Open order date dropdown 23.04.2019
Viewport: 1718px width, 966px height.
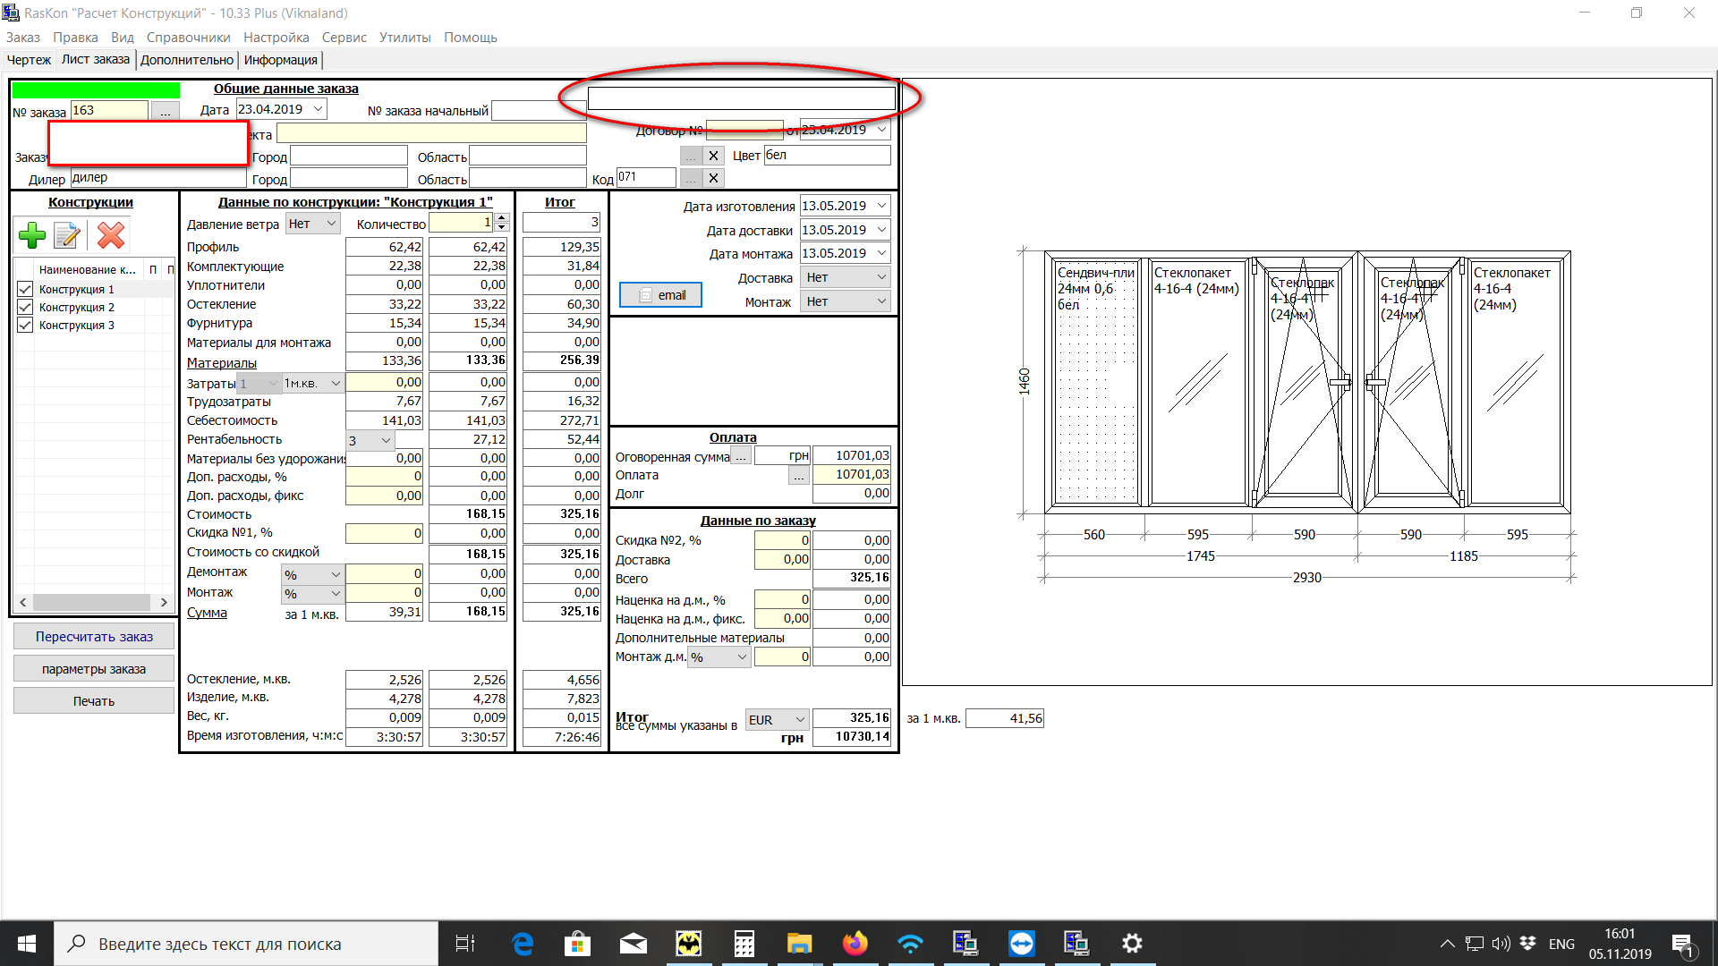(x=318, y=109)
